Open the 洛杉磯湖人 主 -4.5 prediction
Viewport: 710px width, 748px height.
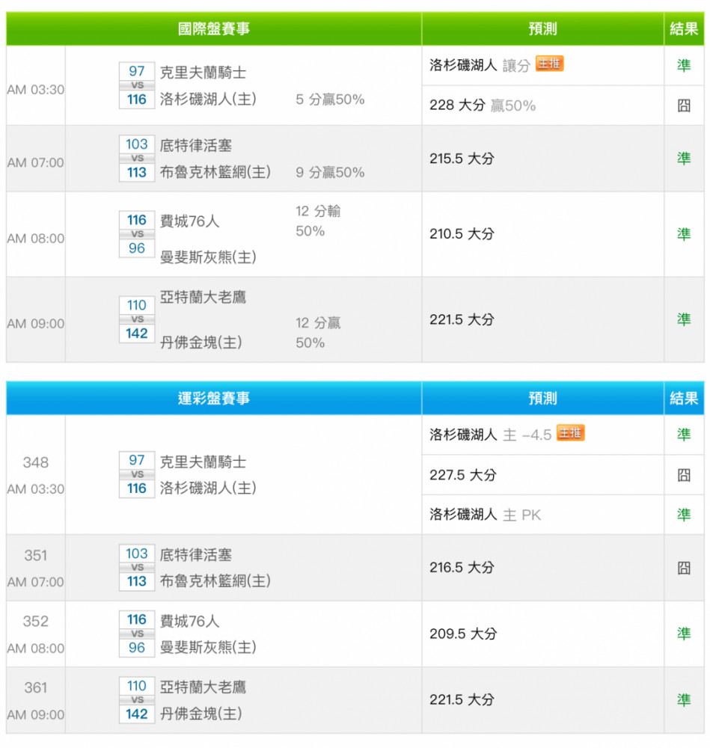click(490, 435)
